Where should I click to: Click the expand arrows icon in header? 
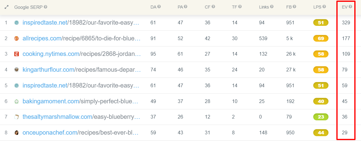click(6, 7)
